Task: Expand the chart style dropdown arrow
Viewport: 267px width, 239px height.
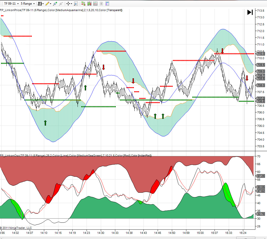Action: point(43,4)
